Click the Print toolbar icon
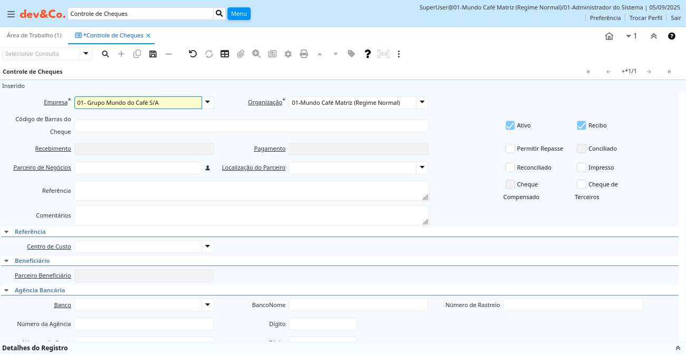686x355 pixels. click(304, 54)
